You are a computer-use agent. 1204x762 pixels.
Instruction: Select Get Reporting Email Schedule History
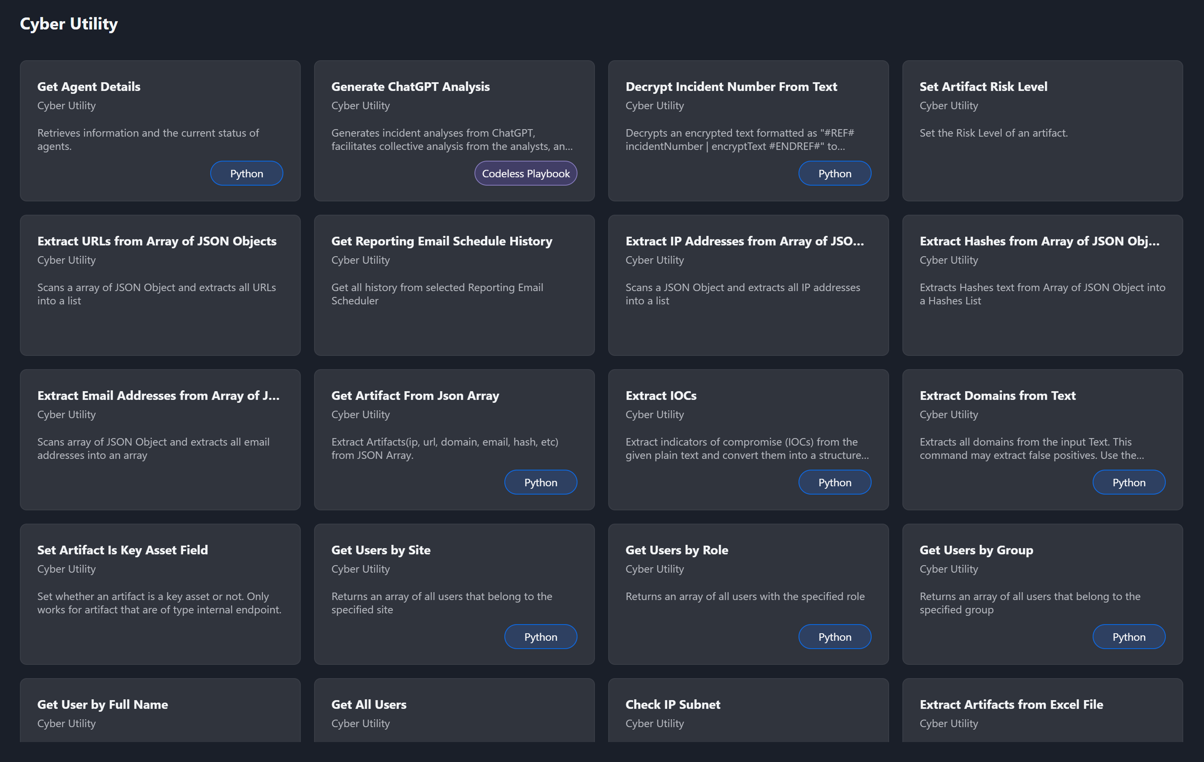(x=442, y=241)
